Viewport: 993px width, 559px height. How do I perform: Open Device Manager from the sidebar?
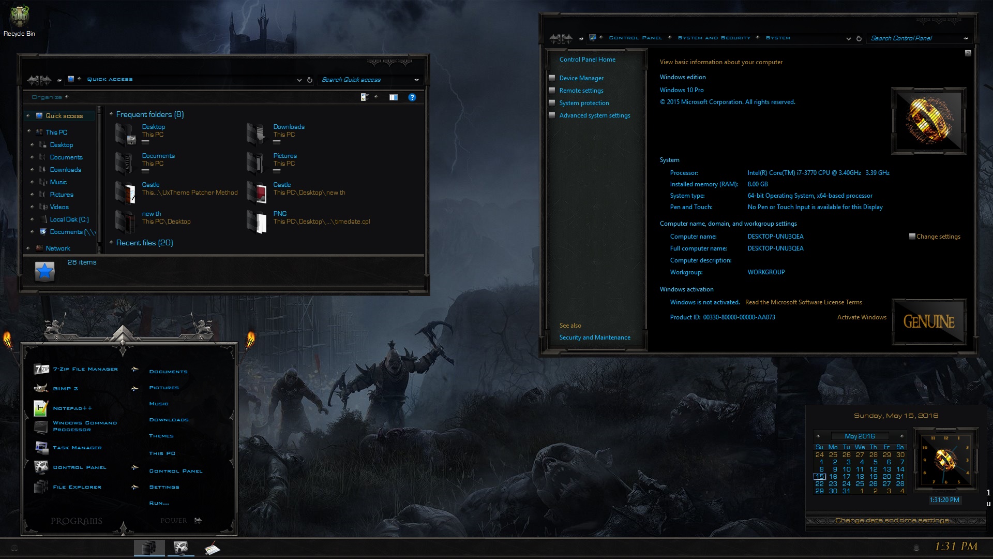click(581, 78)
